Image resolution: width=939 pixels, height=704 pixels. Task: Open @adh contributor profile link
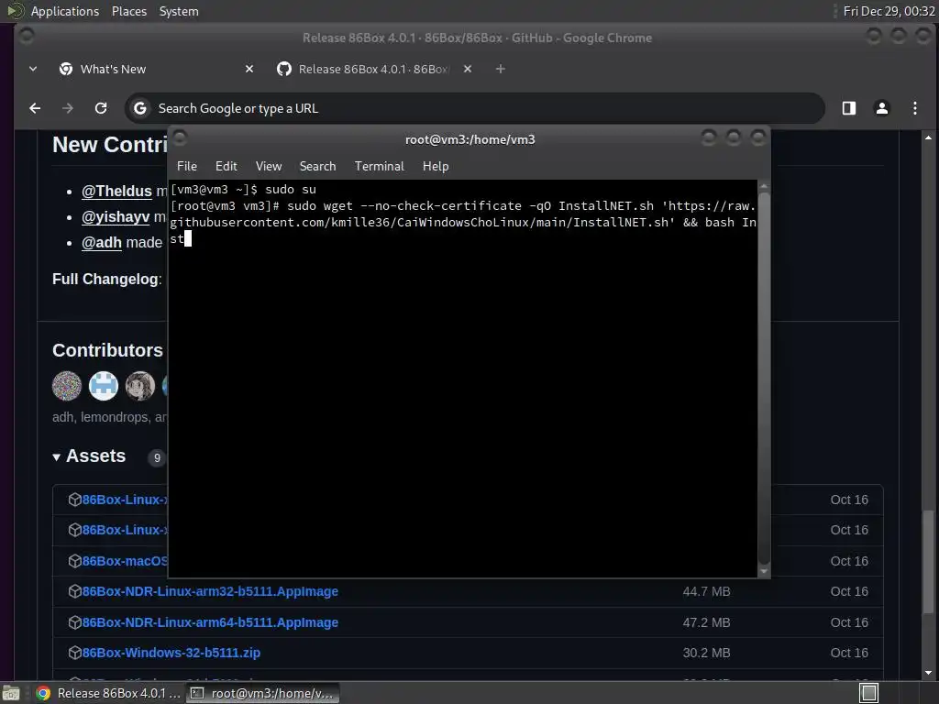click(x=101, y=242)
